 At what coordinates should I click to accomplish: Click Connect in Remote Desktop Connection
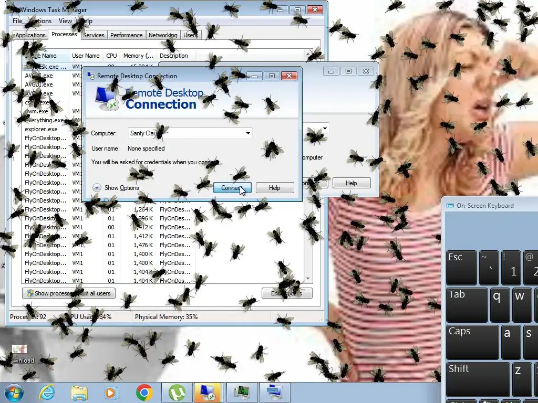[x=232, y=188]
